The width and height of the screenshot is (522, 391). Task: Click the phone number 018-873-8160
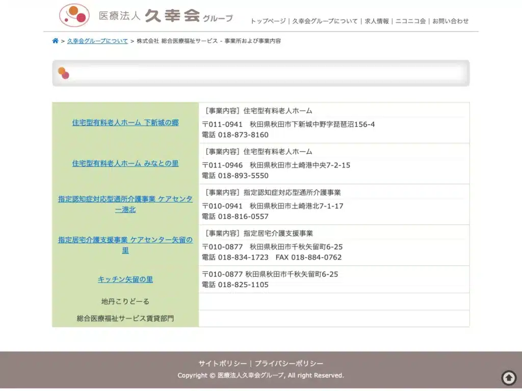tap(243, 134)
